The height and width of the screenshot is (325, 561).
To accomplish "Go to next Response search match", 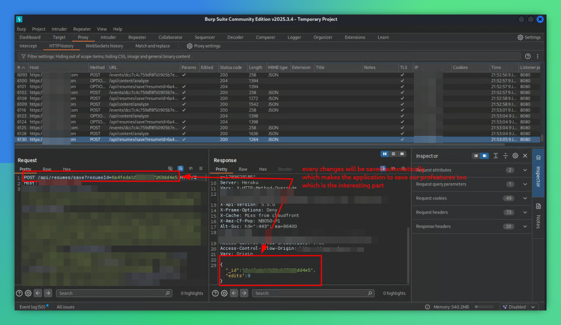I will [244, 293].
